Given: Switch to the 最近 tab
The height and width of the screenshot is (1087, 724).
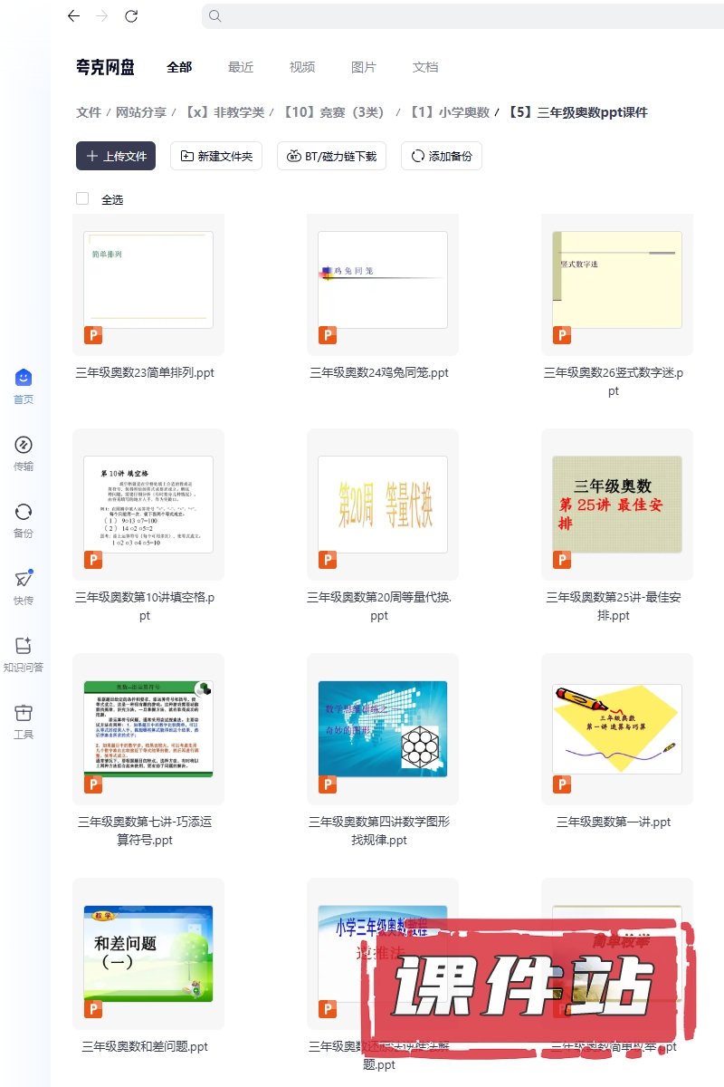Looking at the screenshot, I should [241, 67].
